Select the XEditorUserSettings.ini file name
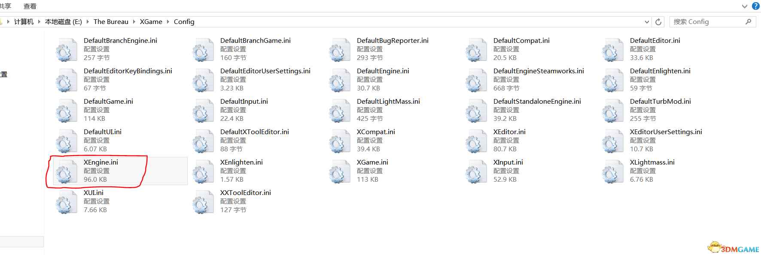Image resolution: width=761 pixels, height=255 pixels. 666,132
